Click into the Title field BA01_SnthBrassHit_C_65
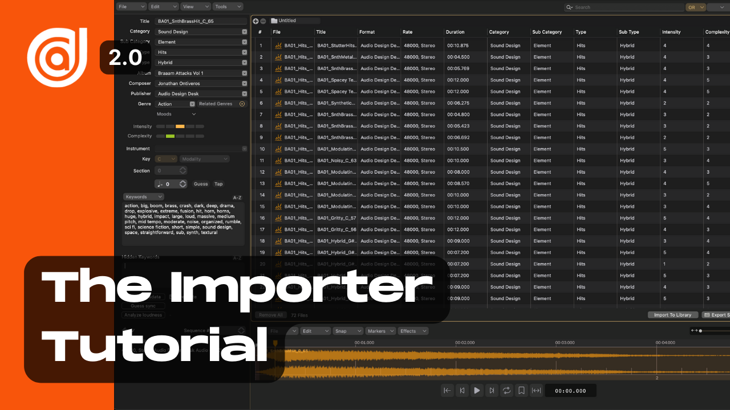Image resolution: width=730 pixels, height=410 pixels. point(201,21)
